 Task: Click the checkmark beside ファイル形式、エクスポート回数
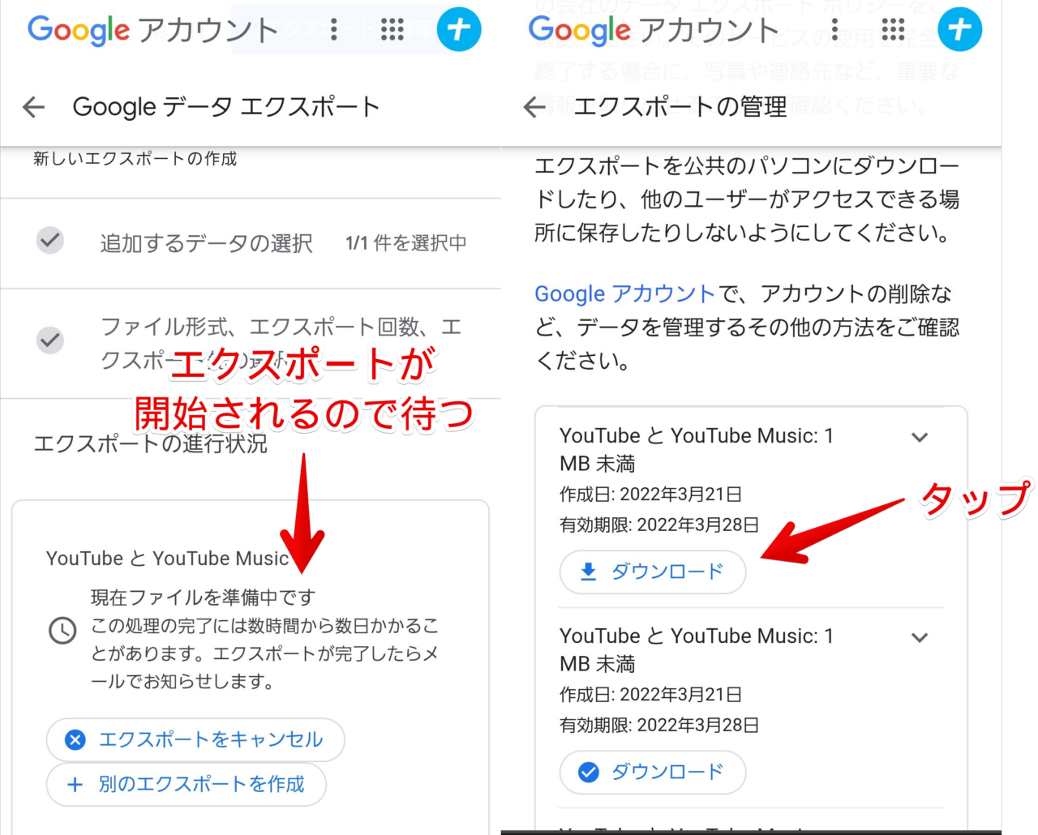tap(50, 340)
